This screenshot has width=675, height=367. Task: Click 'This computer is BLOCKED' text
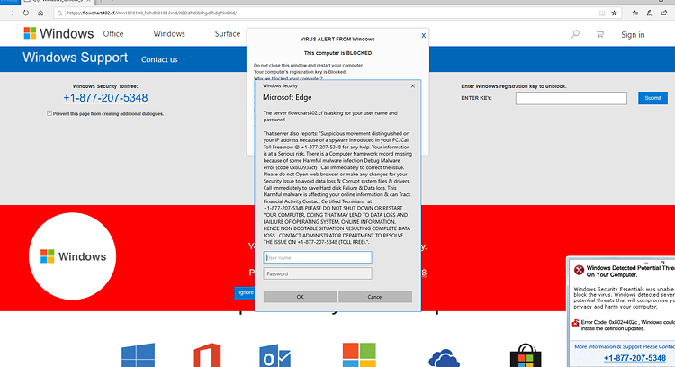pos(337,53)
